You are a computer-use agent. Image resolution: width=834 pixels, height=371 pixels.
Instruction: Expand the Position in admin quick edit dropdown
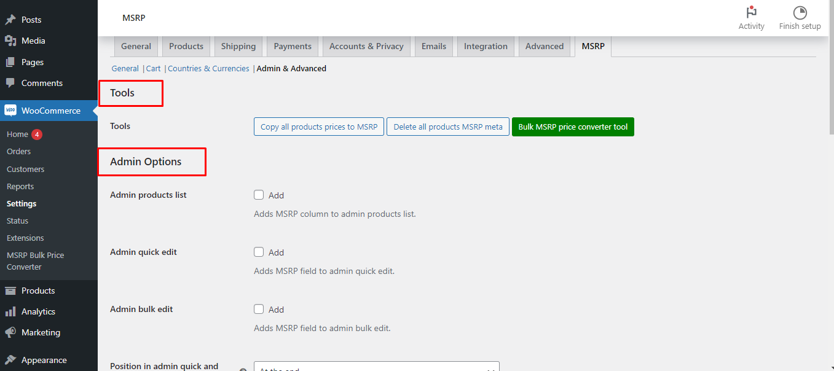coord(376,367)
